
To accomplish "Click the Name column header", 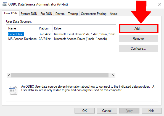I will click(22, 28).
